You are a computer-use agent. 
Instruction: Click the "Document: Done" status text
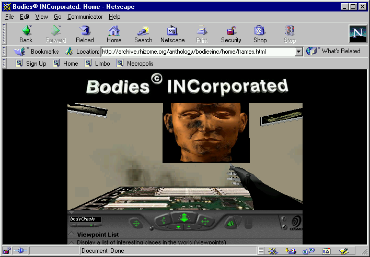tap(102, 251)
